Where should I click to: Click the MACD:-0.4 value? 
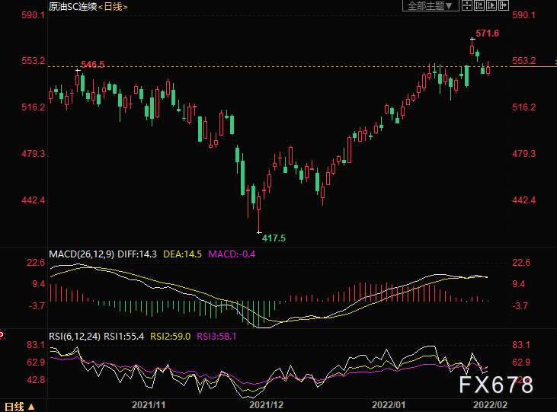pyautogui.click(x=232, y=254)
